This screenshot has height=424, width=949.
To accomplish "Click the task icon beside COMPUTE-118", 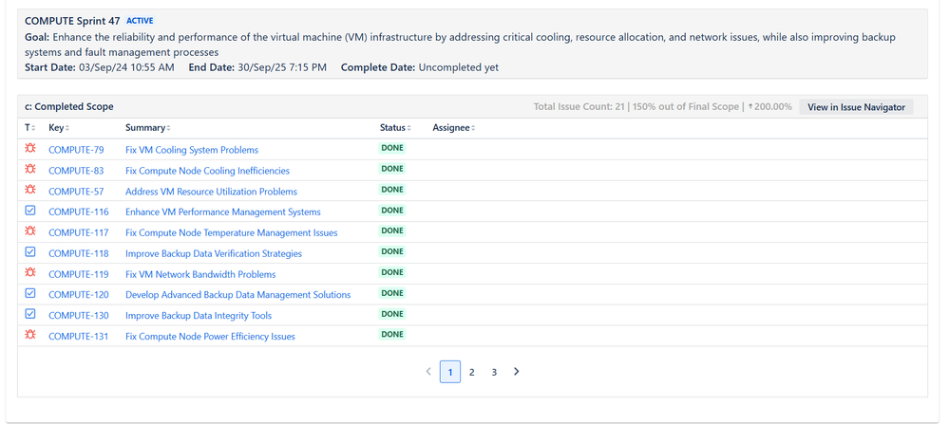I will pos(30,251).
